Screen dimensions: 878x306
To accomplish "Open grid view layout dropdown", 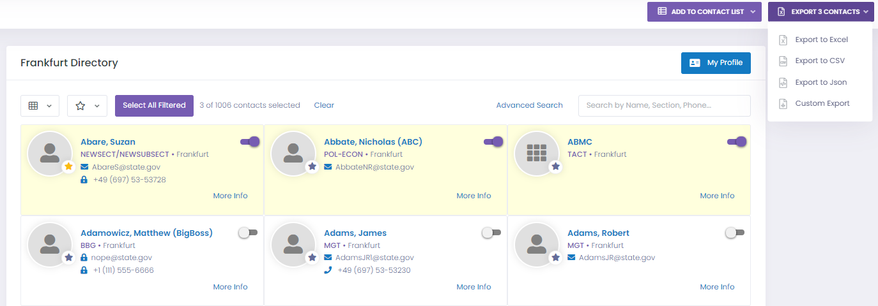I will pos(40,106).
